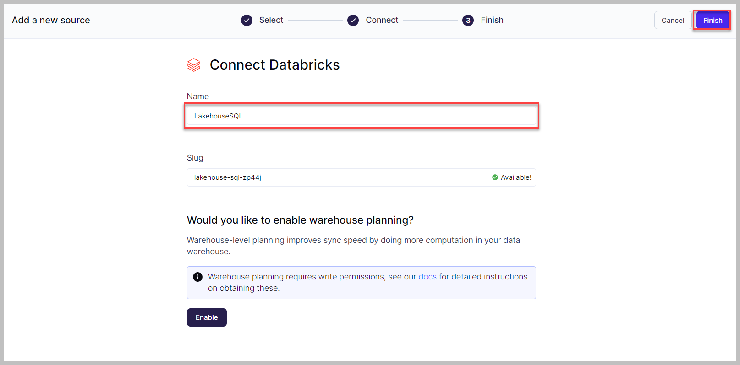Click the Name field label
The image size is (740, 365).
pyautogui.click(x=197, y=97)
